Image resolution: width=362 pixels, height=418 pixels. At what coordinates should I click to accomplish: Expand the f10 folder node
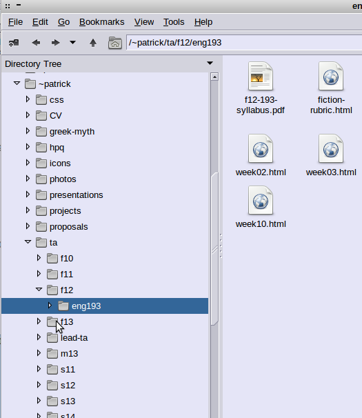coord(39,258)
